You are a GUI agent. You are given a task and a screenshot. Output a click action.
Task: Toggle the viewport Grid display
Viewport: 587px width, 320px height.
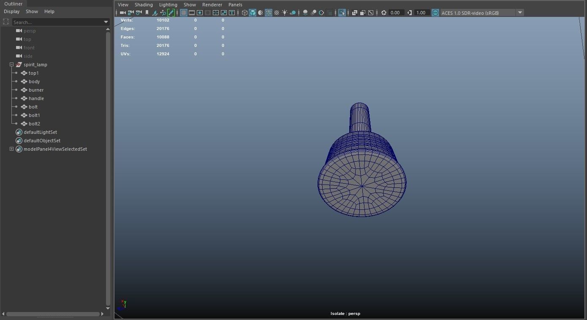click(184, 13)
